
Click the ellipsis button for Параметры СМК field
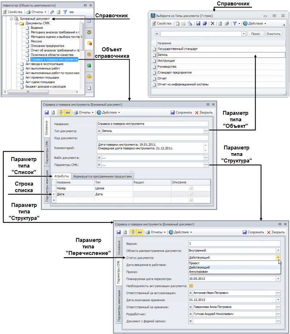[206, 165]
